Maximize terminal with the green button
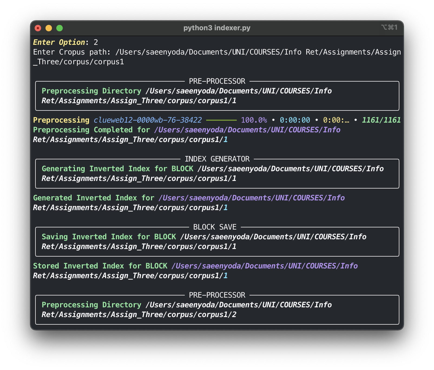The height and width of the screenshot is (370, 434). (x=60, y=28)
